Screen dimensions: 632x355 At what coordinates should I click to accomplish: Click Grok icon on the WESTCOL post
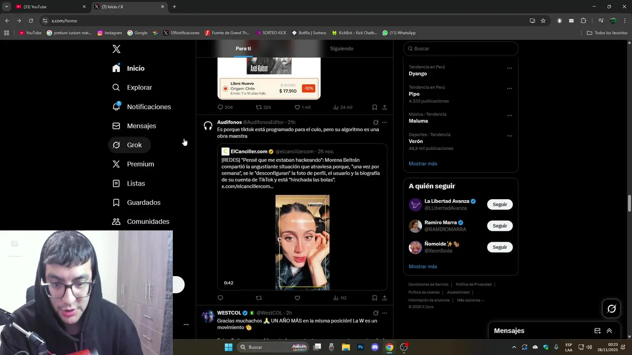point(376,313)
